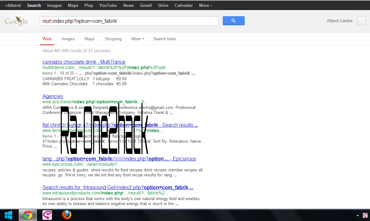Screen dimensions: 370x221
Task: Open the Epicurious 'lang ...php?option' result
Action: point(119,159)
